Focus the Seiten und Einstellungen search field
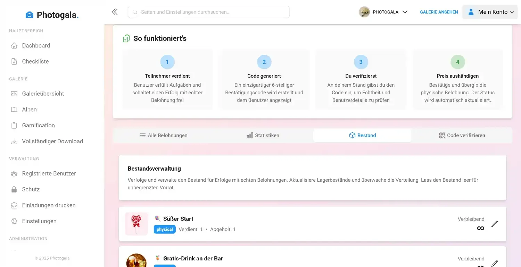Image resolution: width=521 pixels, height=267 pixels. [209, 12]
